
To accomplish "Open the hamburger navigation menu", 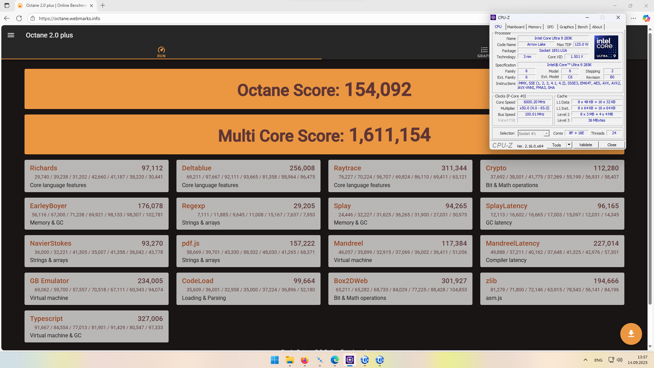I will [x=11, y=35].
